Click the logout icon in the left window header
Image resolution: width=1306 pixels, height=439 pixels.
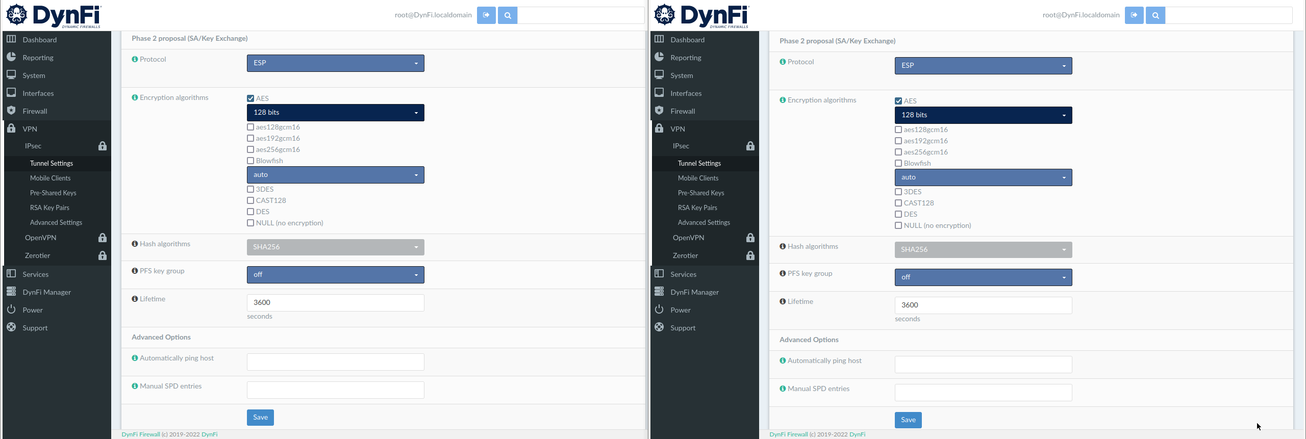tap(486, 15)
